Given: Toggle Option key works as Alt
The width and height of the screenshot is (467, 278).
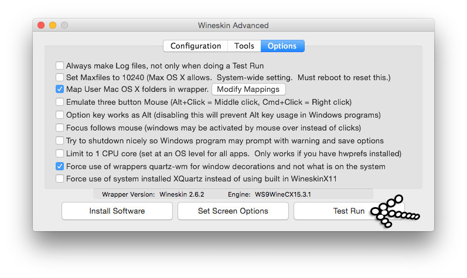Looking at the screenshot, I should point(60,115).
